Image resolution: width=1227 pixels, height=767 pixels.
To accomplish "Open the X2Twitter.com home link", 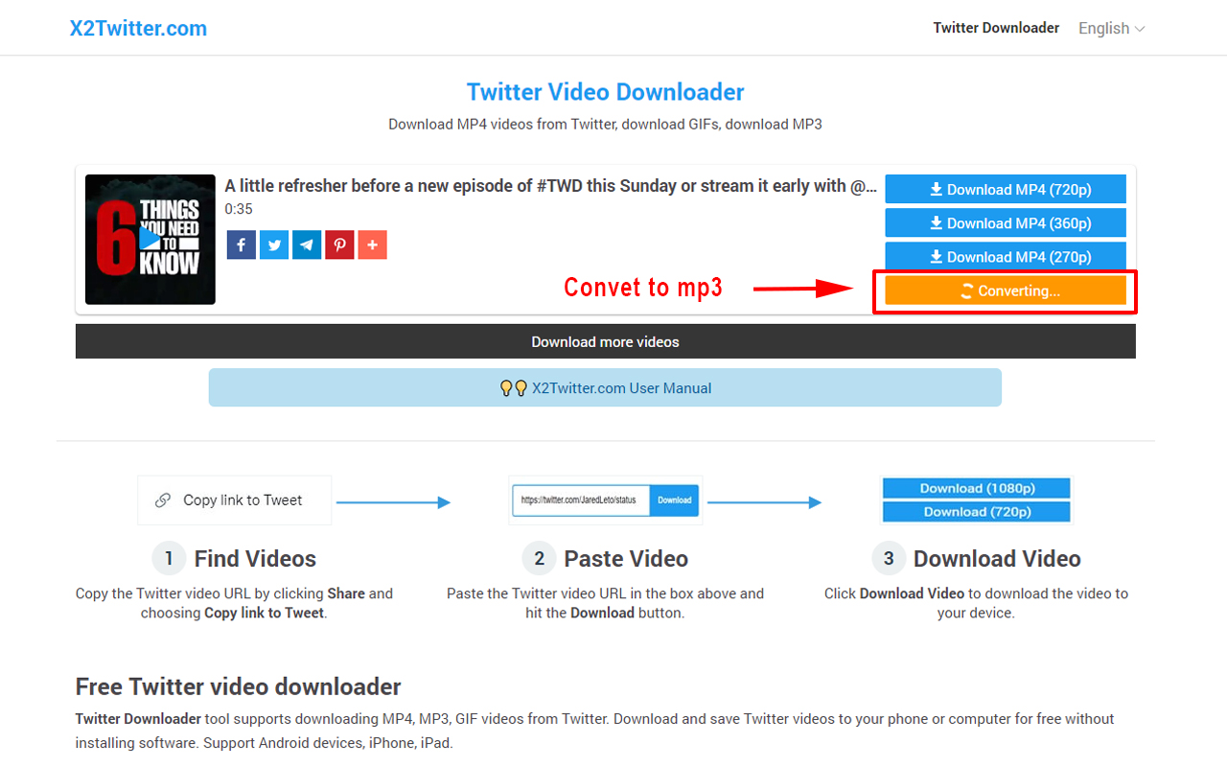I will (138, 28).
